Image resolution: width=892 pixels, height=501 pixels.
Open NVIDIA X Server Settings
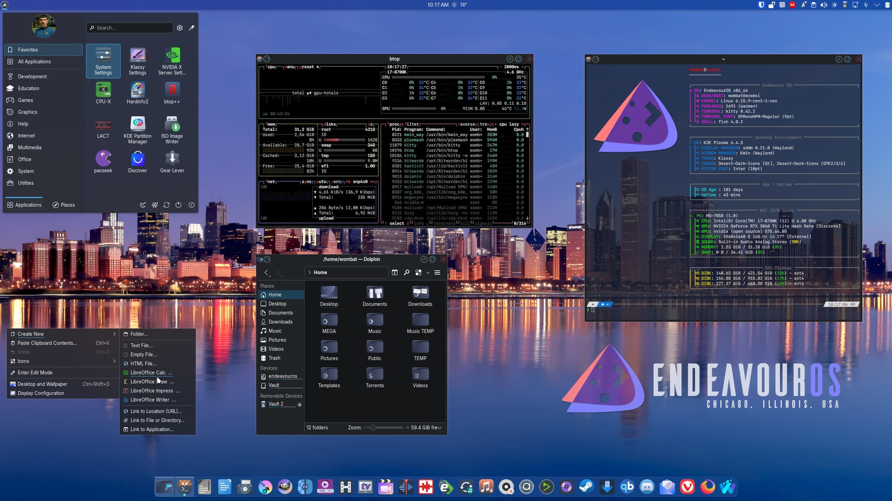coord(172,61)
